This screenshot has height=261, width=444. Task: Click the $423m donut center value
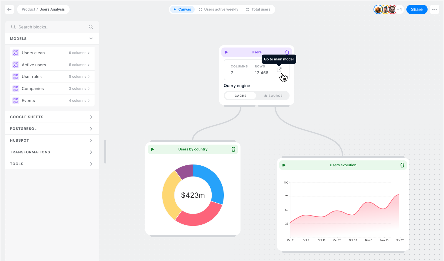click(193, 195)
